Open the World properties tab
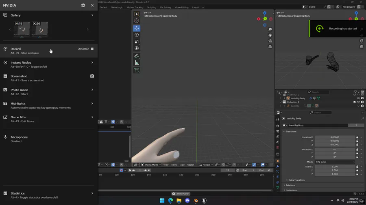366x205 pixels. click(x=278, y=147)
